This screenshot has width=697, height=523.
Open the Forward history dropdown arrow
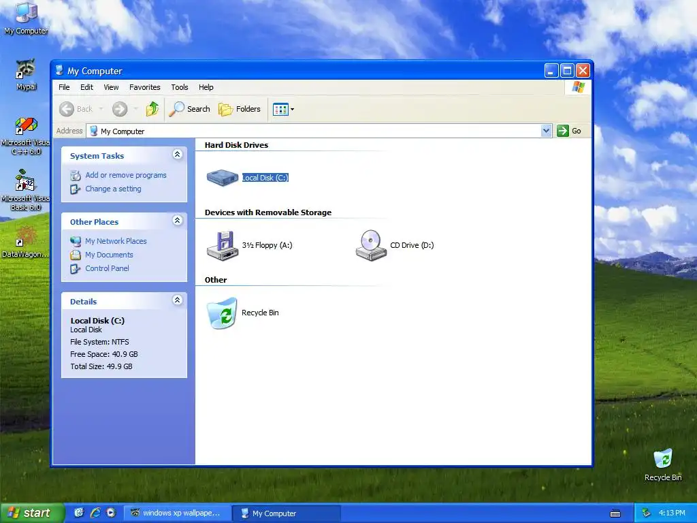(135, 109)
